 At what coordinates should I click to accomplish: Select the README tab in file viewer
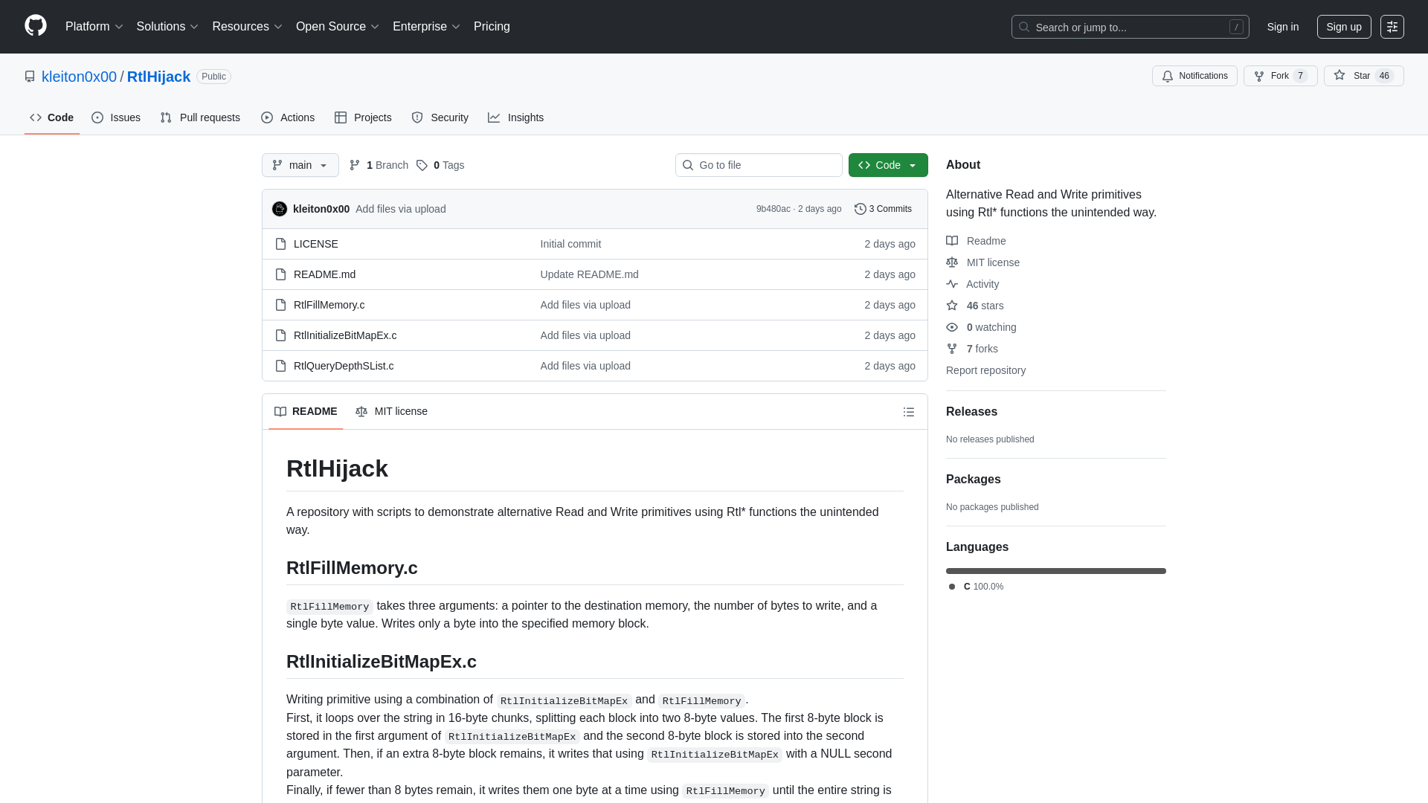306,411
